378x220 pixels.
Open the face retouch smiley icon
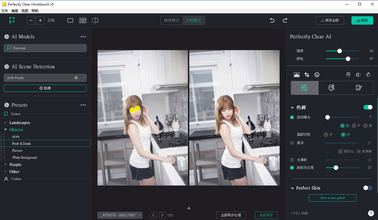click(317, 75)
